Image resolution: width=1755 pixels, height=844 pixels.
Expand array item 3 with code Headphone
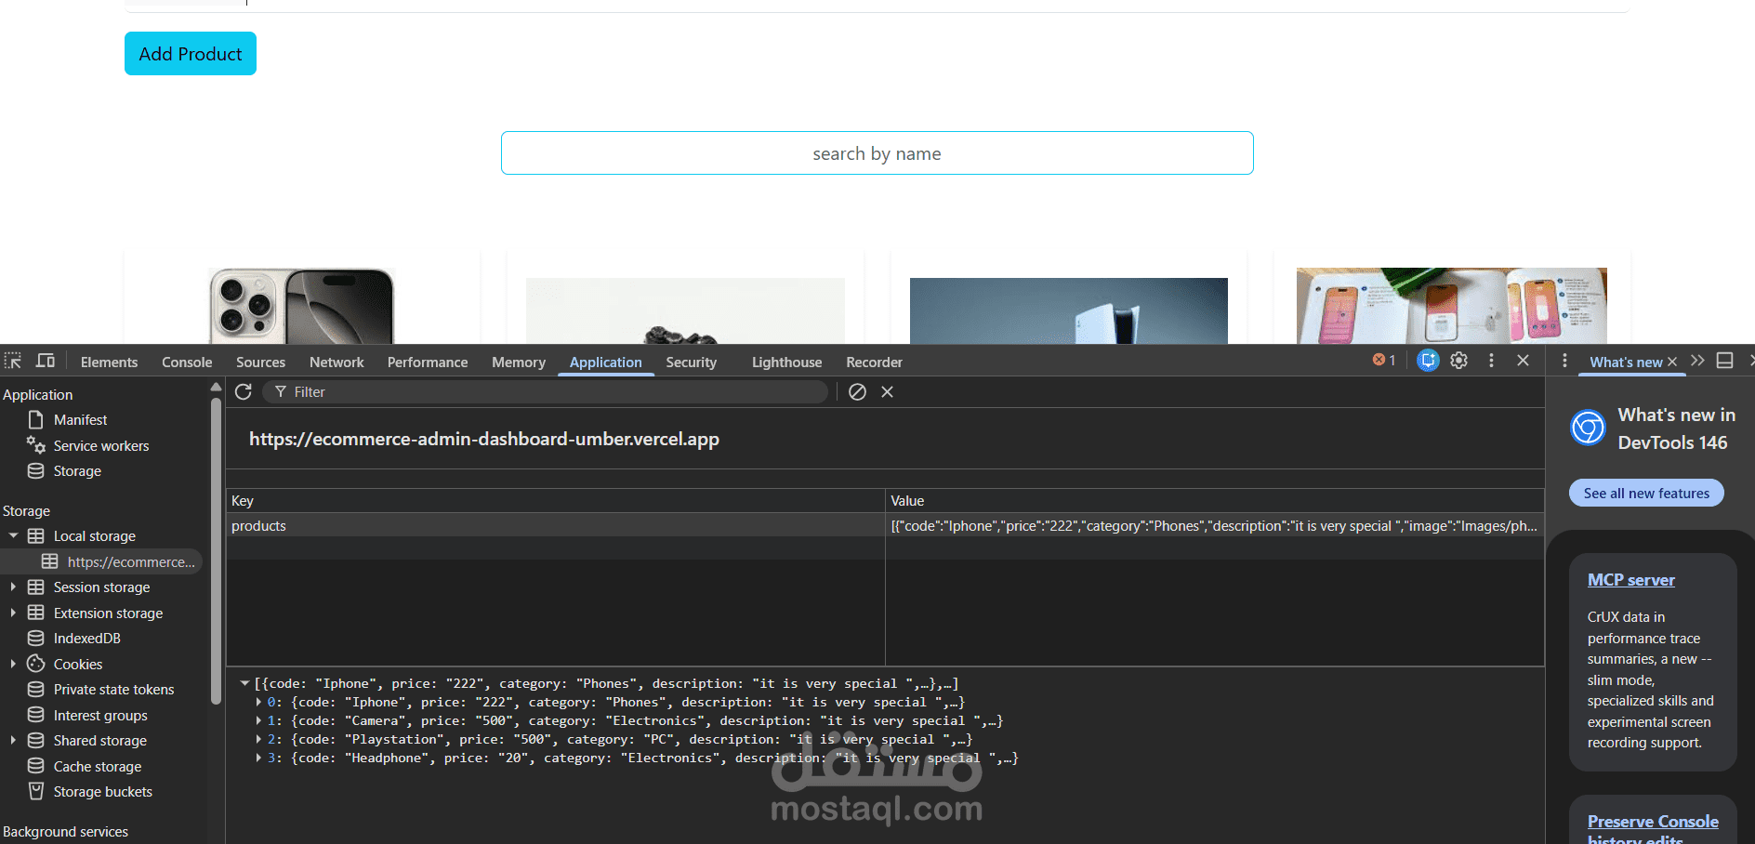click(x=258, y=758)
